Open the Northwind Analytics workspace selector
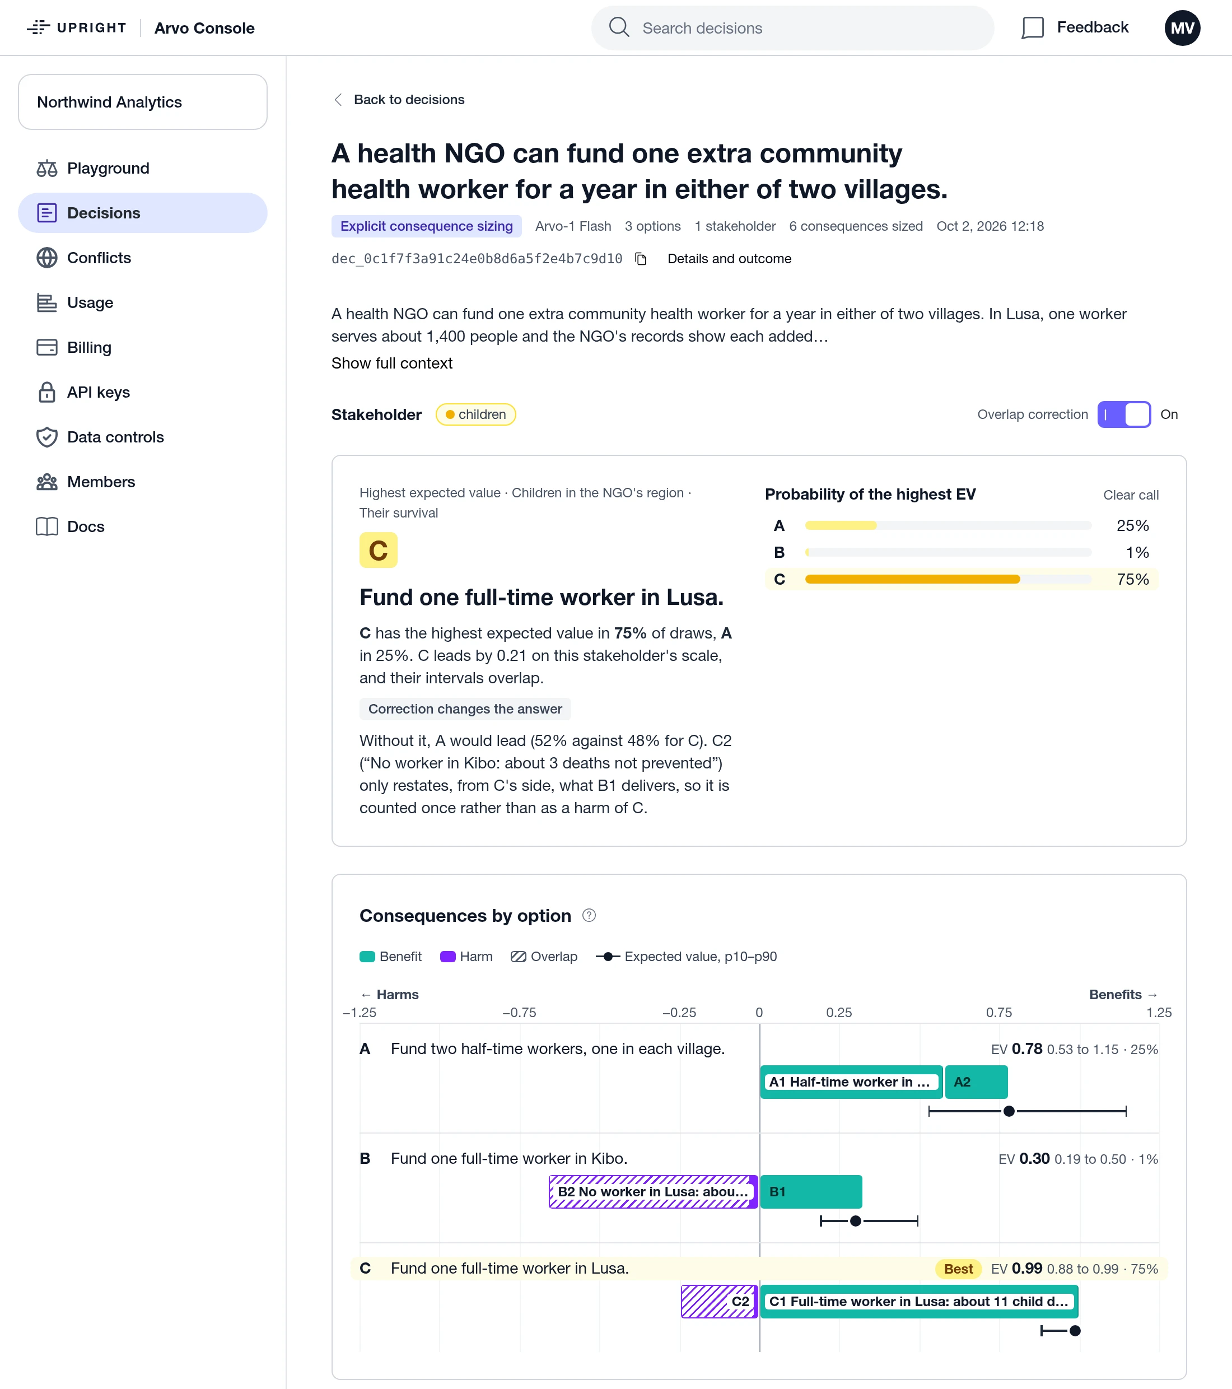Screen dimensions: 1232x1389 pyautogui.click(x=143, y=102)
